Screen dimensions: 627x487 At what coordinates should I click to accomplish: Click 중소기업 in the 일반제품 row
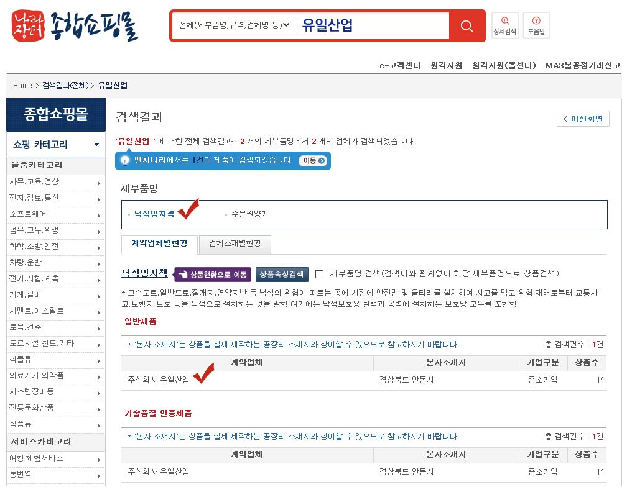542,380
